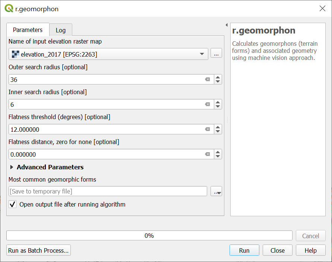Open output file destination options button
The image size is (332, 262).
(216, 191)
